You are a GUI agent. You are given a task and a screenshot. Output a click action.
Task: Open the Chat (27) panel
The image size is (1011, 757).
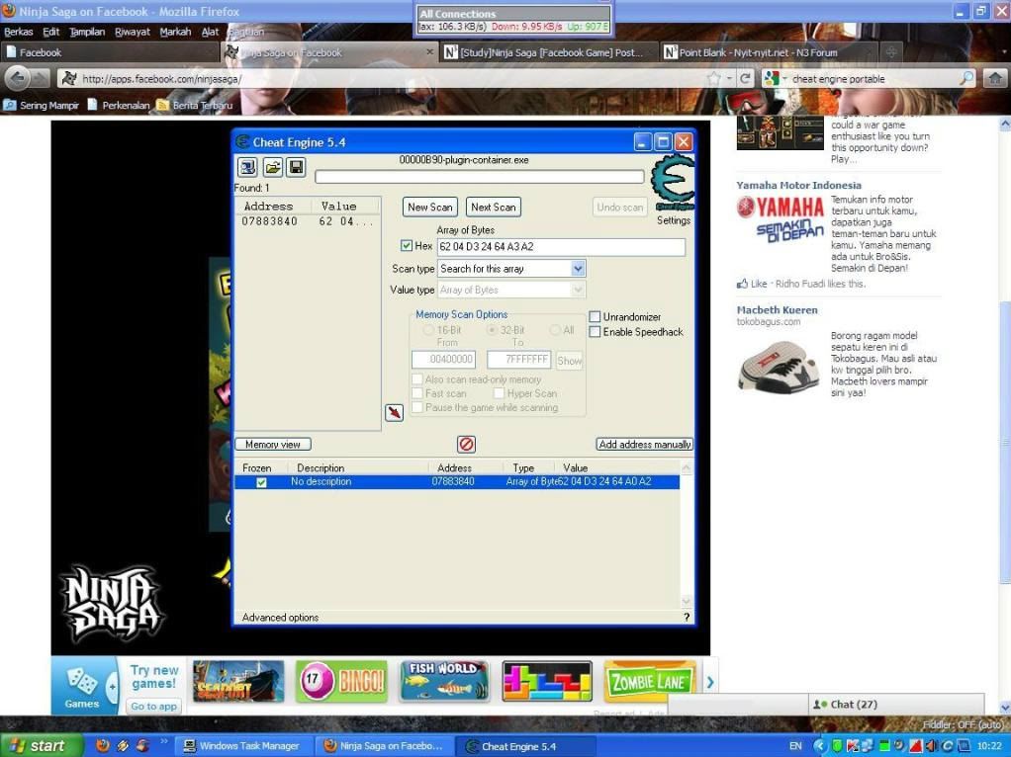(896, 705)
